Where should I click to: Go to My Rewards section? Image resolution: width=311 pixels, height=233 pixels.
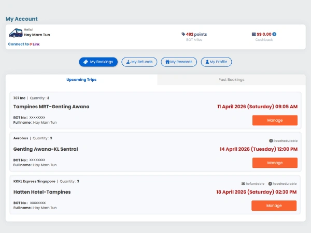point(179,62)
